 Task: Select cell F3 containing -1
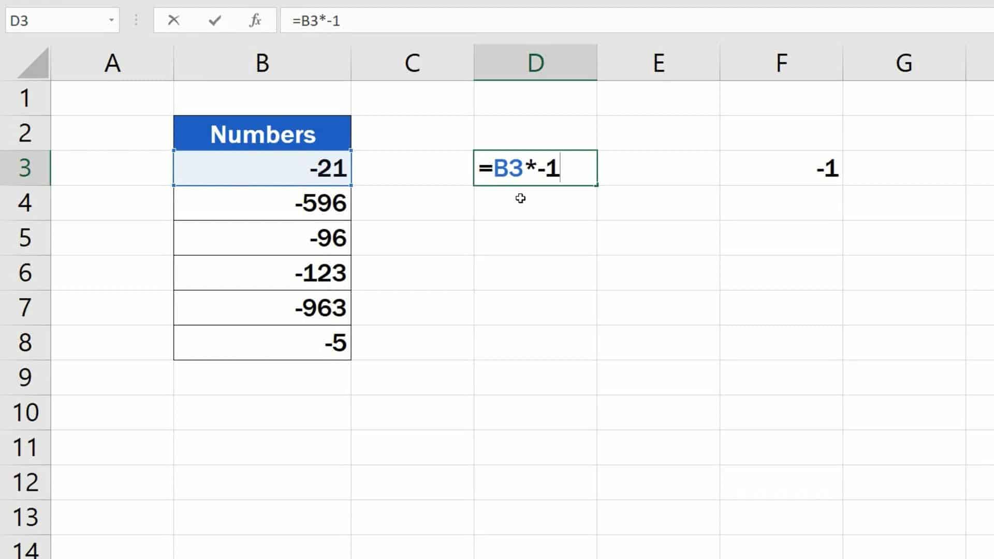pos(781,168)
